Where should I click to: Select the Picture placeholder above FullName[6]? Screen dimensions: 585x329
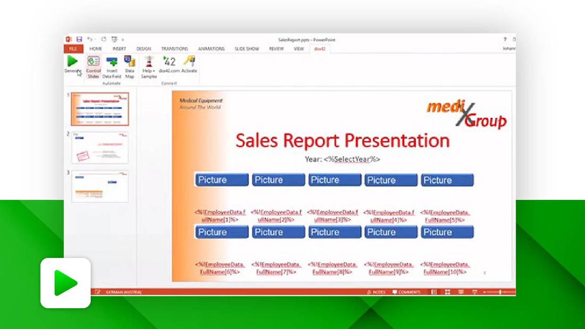(x=222, y=232)
